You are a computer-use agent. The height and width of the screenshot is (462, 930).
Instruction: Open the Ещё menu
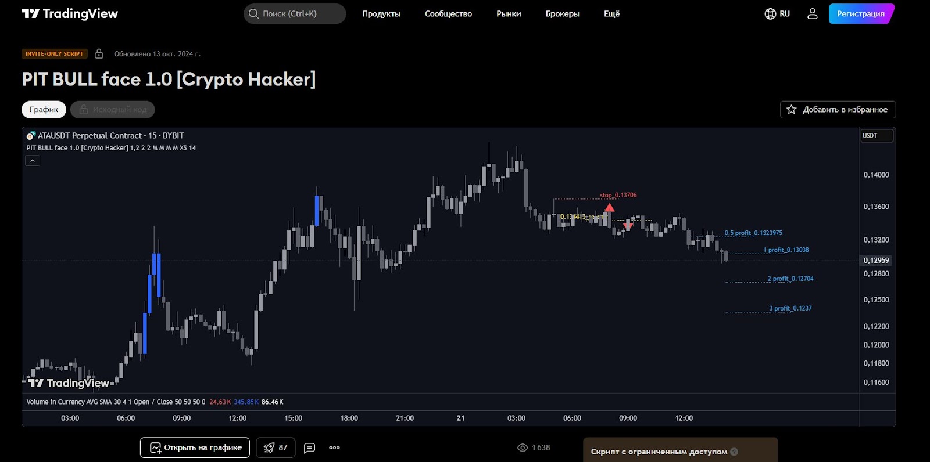(611, 14)
